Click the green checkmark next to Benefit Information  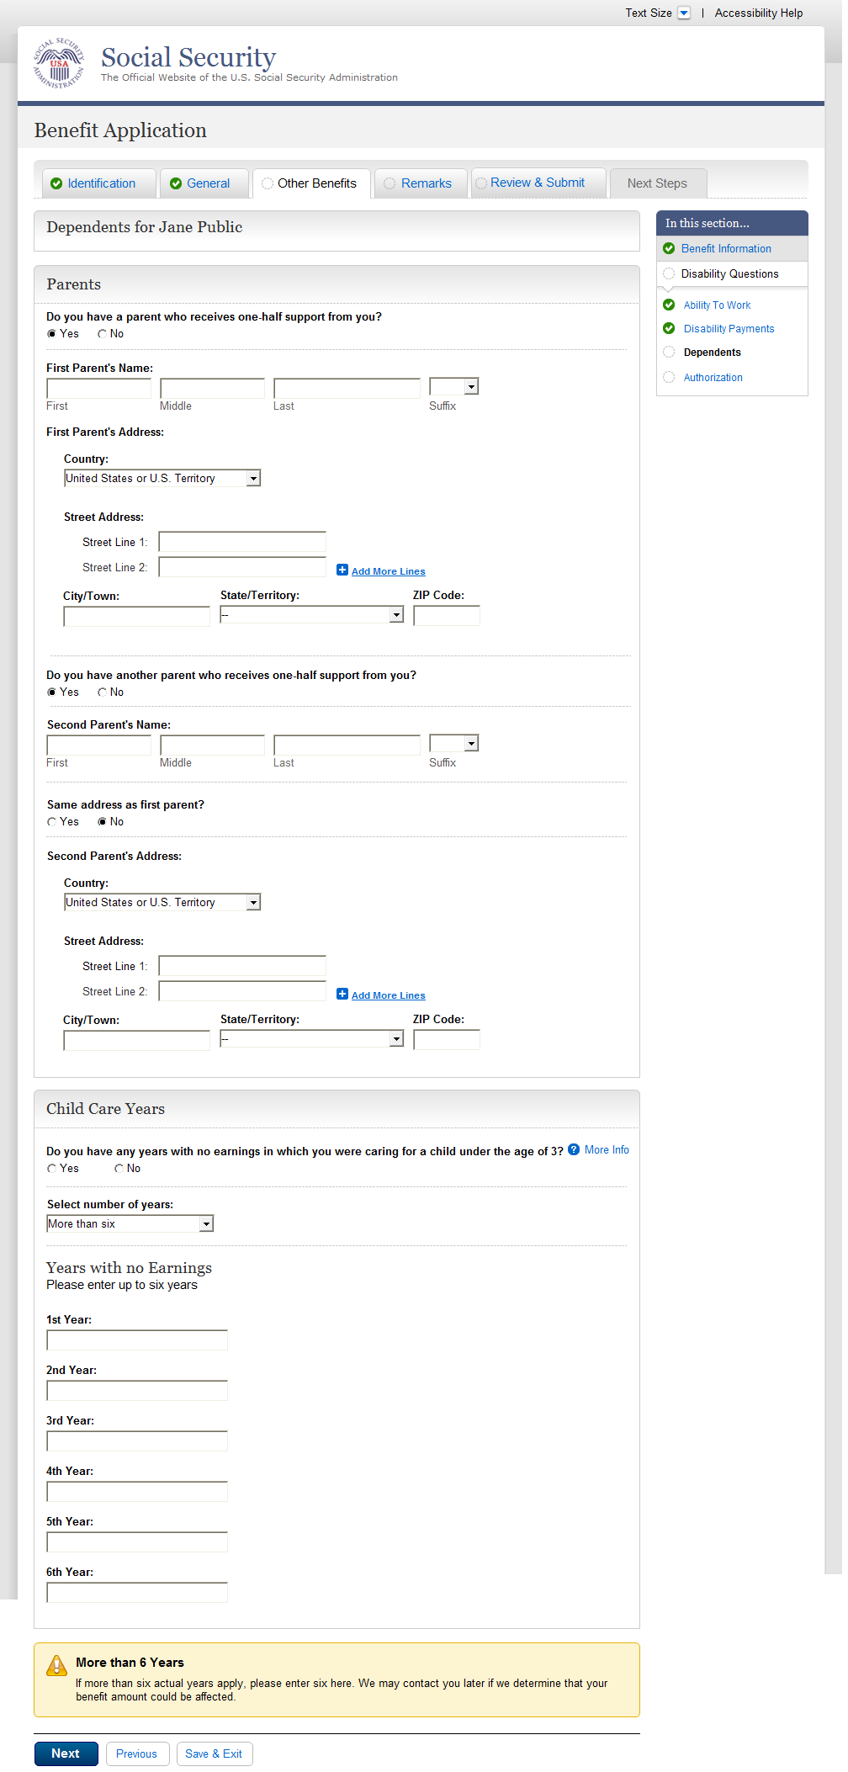[x=669, y=248]
